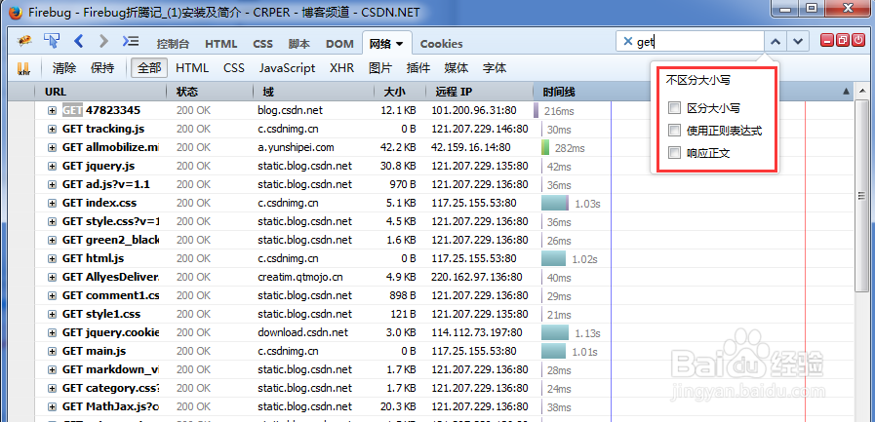
Task: Sort by the 状态 column header
Action: coord(210,92)
